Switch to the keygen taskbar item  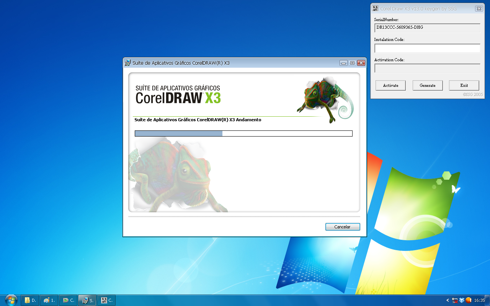[106, 300]
